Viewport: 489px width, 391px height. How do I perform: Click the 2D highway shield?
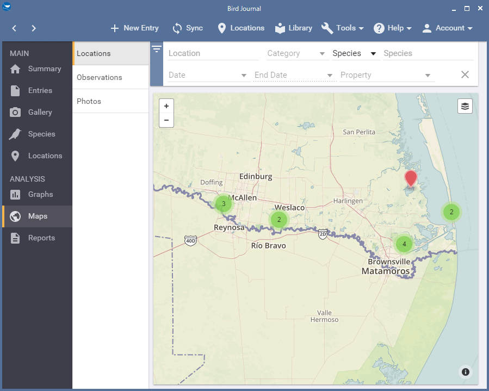tap(323, 234)
